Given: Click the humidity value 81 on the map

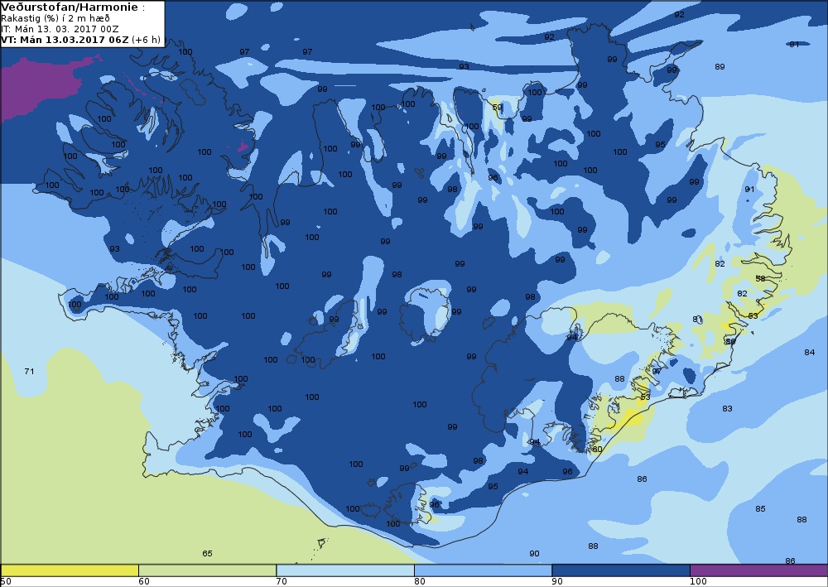Looking at the screenshot, I should click(x=697, y=319).
